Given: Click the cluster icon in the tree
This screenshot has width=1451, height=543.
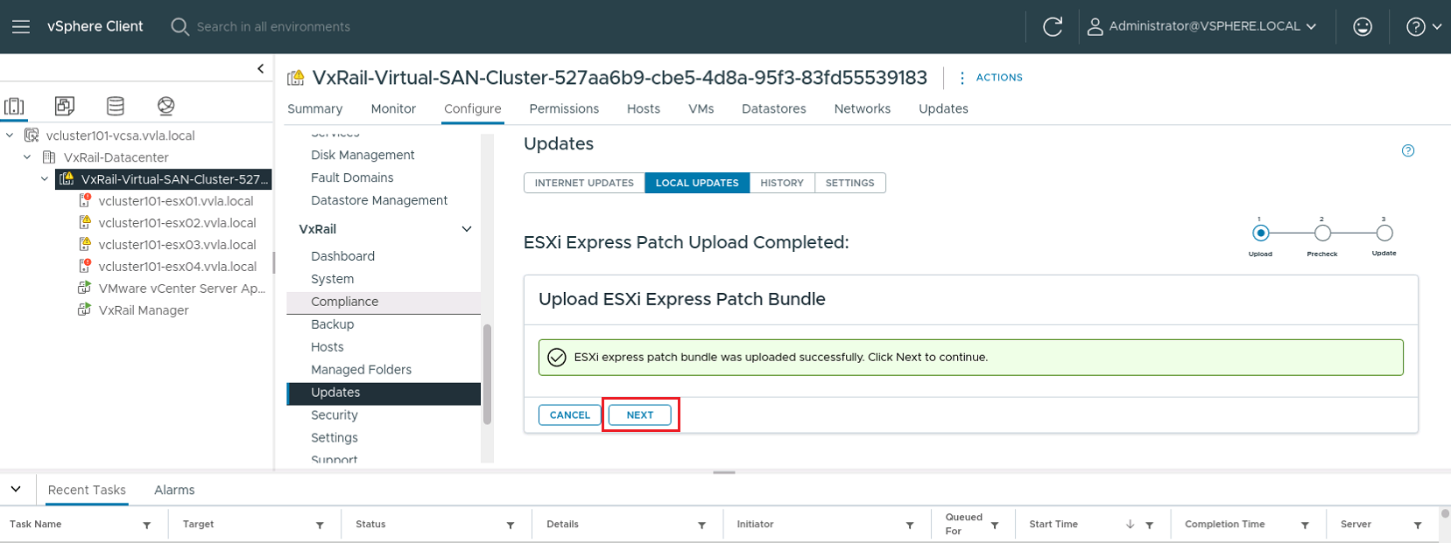Looking at the screenshot, I should pos(67,179).
